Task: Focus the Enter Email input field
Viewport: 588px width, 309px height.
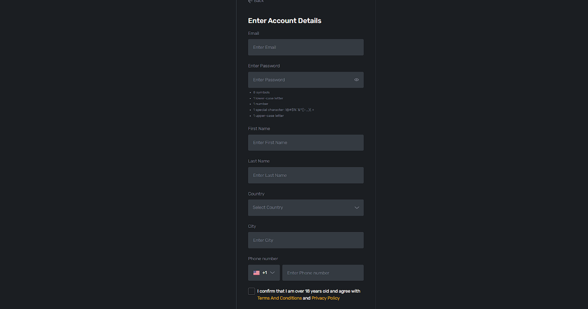Action: [306, 47]
